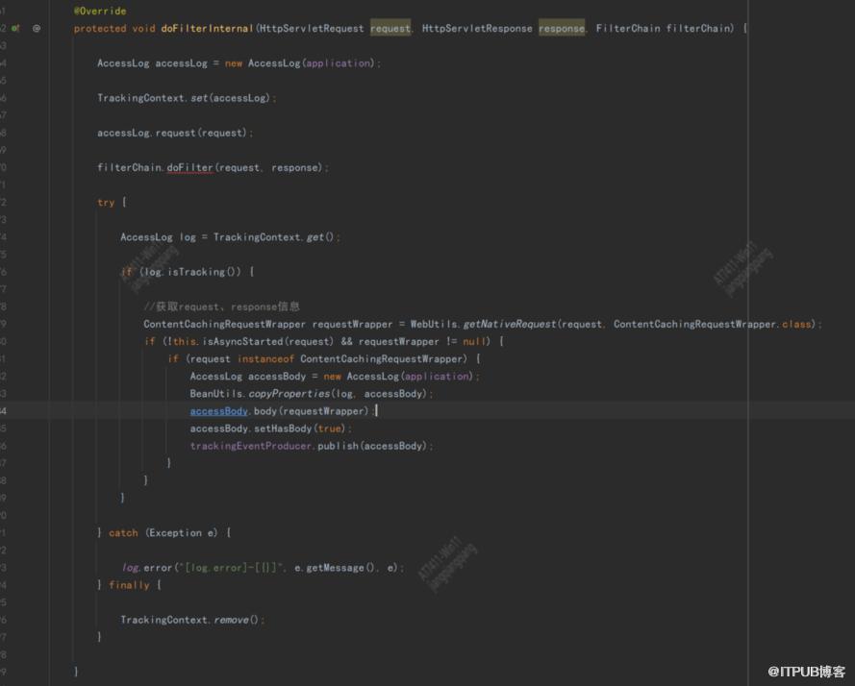Click the getNativeRequest method call
Screen dimensions: 855x686
tap(510, 324)
